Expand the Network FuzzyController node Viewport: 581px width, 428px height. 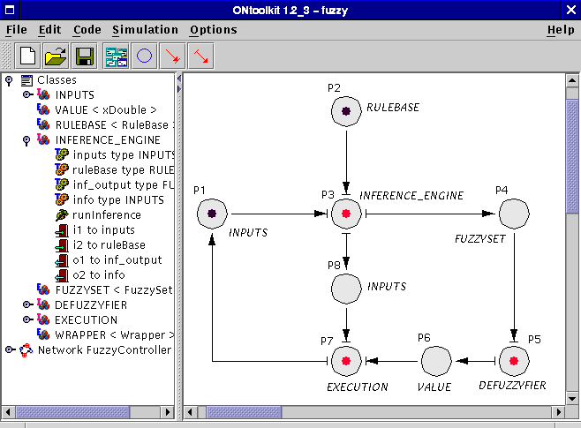click(x=11, y=349)
